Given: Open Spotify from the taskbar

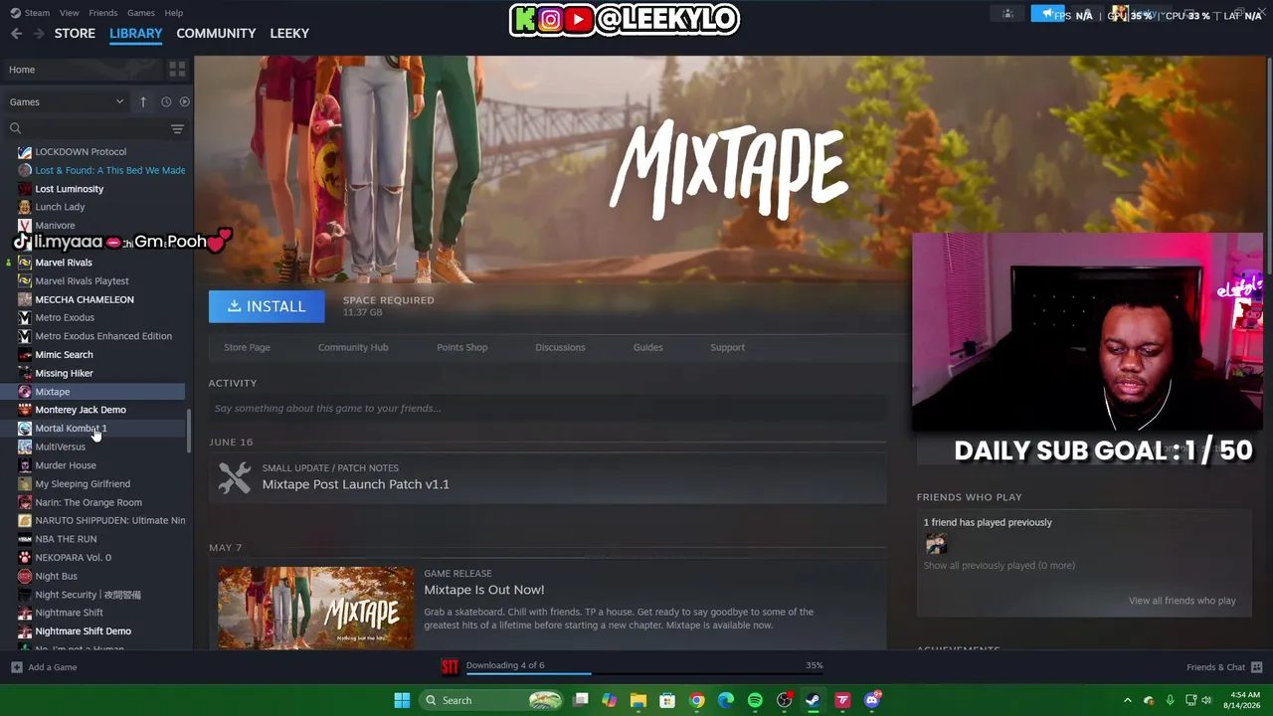Looking at the screenshot, I should pyautogui.click(x=755, y=700).
